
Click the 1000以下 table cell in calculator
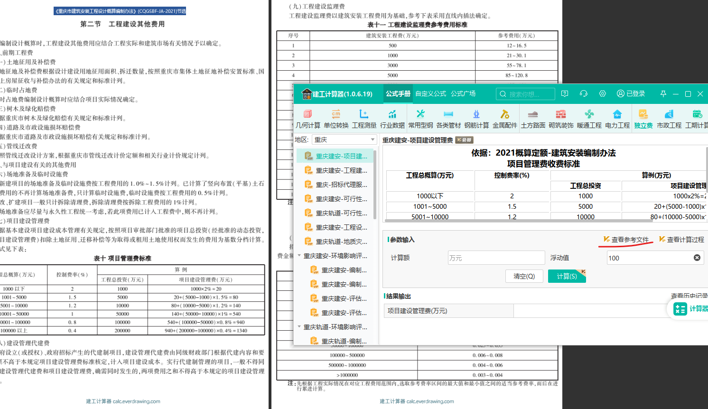pos(430,196)
